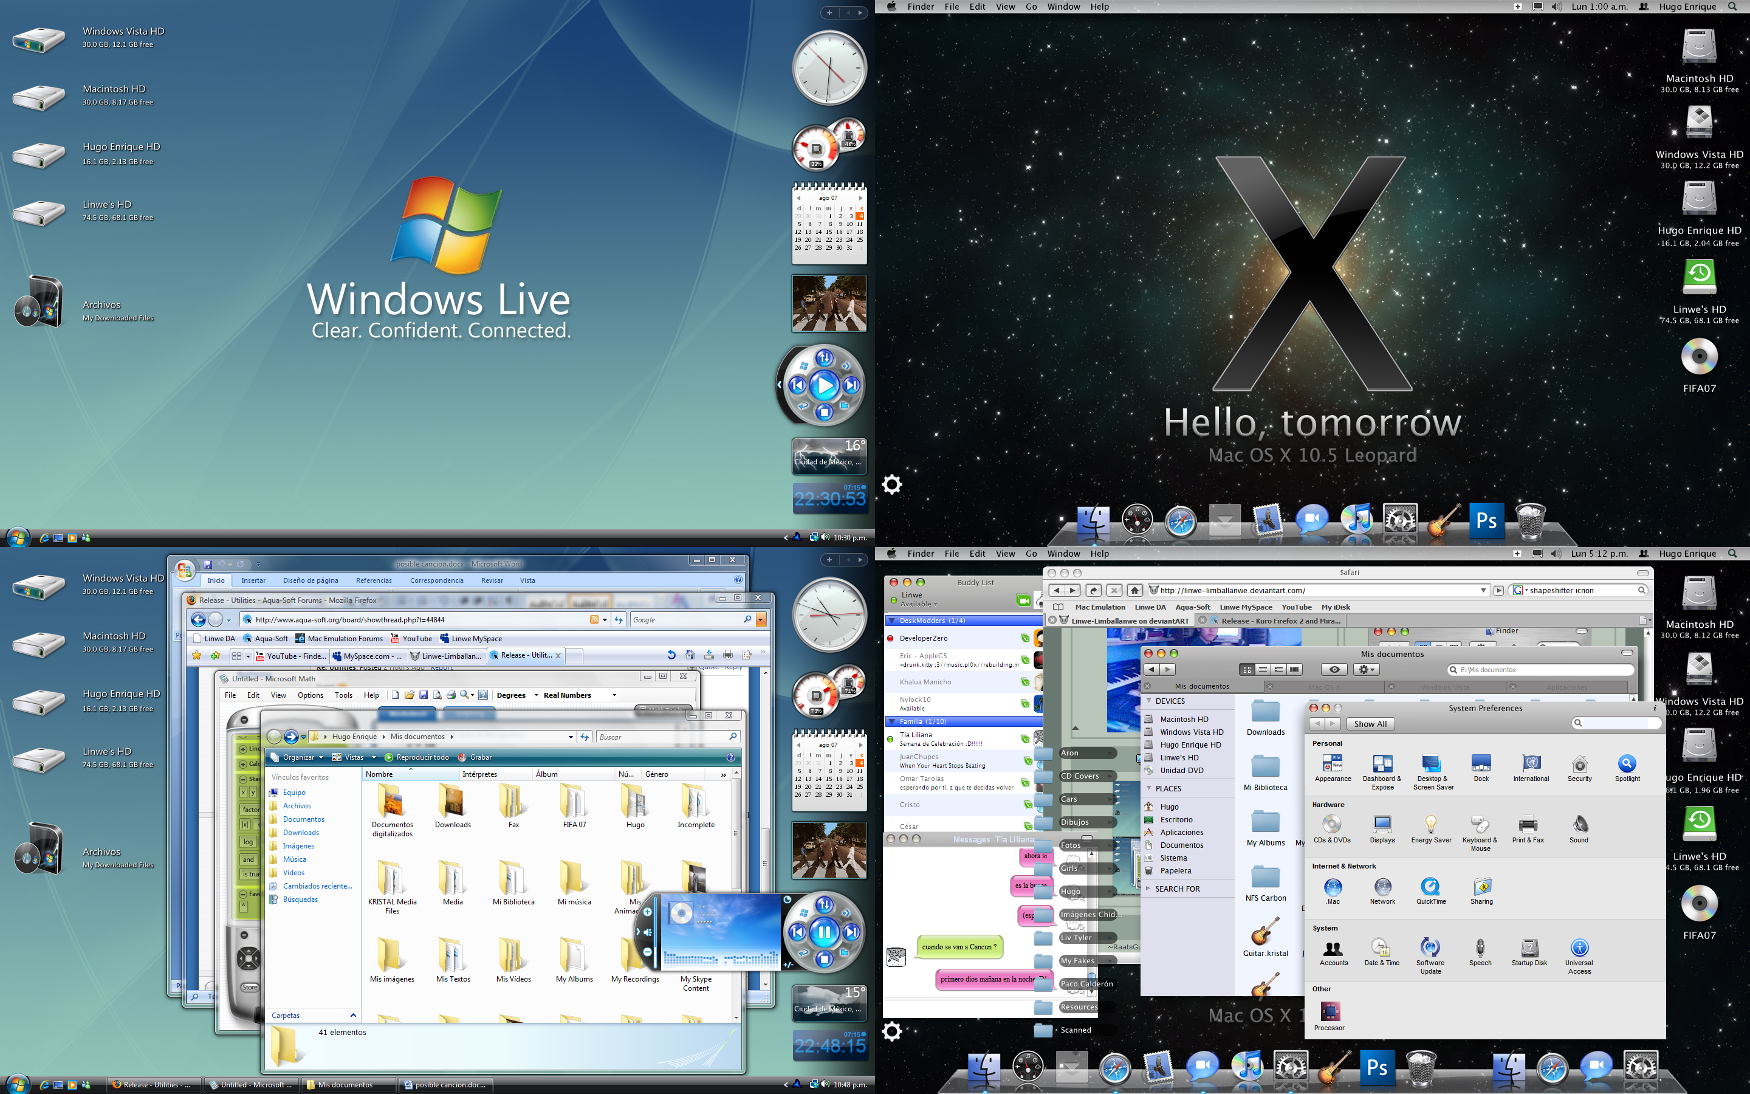Pause playback in the media player gadget

click(x=824, y=933)
